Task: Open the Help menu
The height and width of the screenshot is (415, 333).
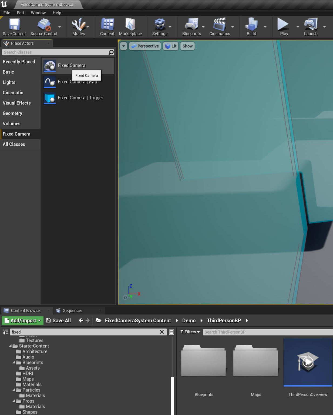Action: [57, 13]
